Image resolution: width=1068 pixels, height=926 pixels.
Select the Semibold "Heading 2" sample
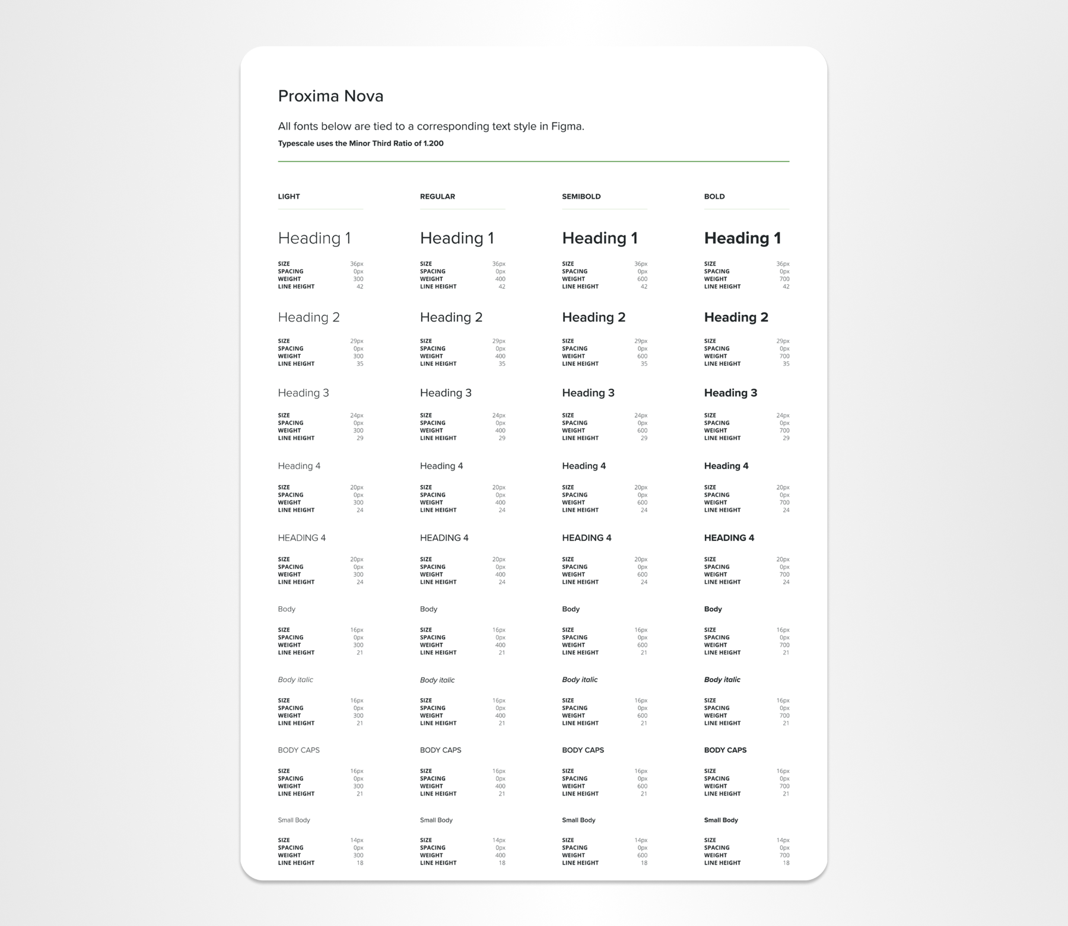594,318
